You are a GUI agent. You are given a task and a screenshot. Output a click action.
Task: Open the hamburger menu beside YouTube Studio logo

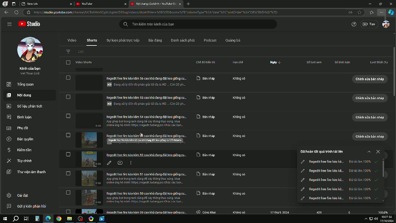point(9,24)
